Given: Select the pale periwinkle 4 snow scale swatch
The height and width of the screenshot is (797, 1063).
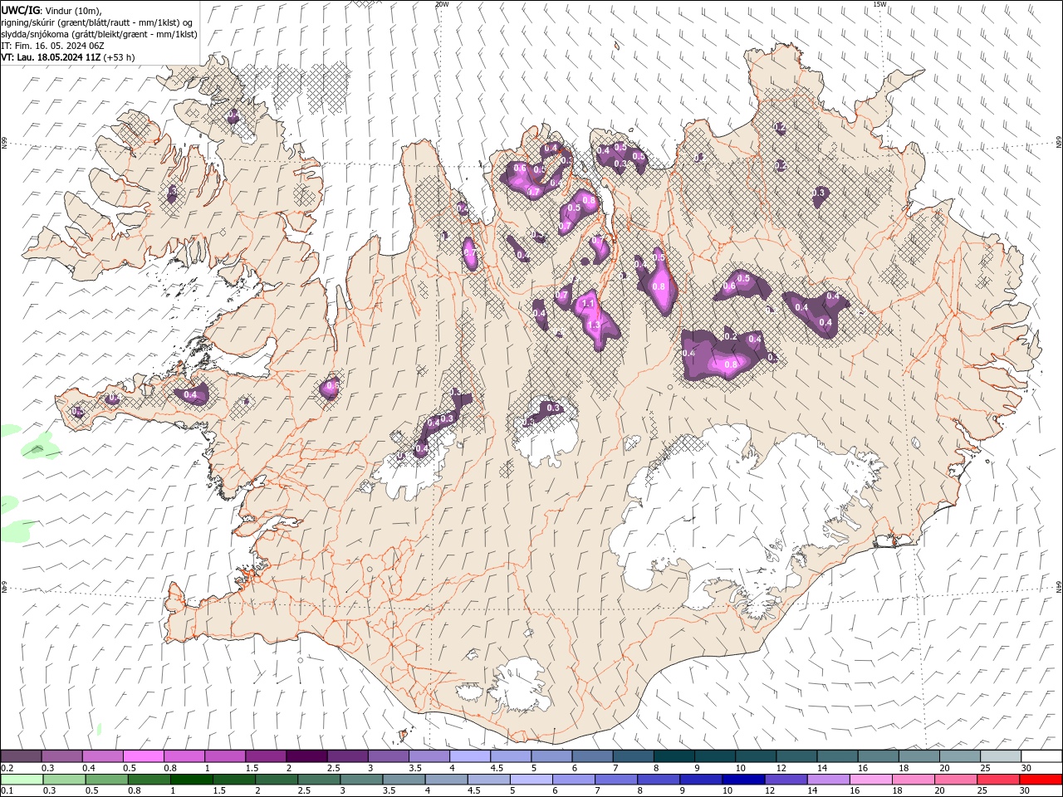Looking at the screenshot, I should (470, 755).
